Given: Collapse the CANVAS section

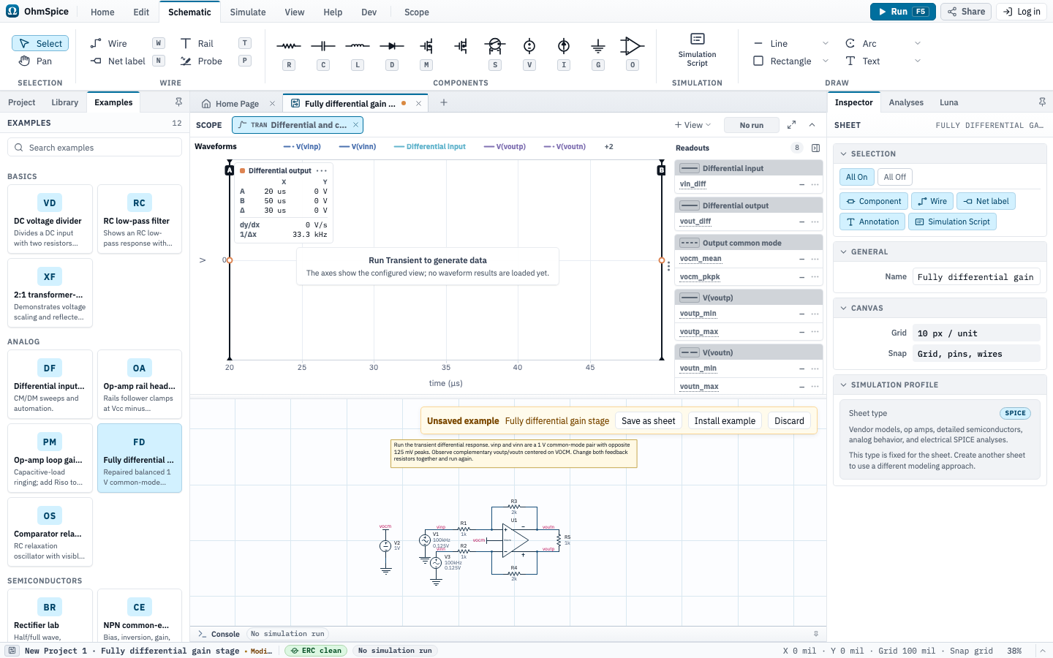Looking at the screenshot, I should (x=844, y=309).
